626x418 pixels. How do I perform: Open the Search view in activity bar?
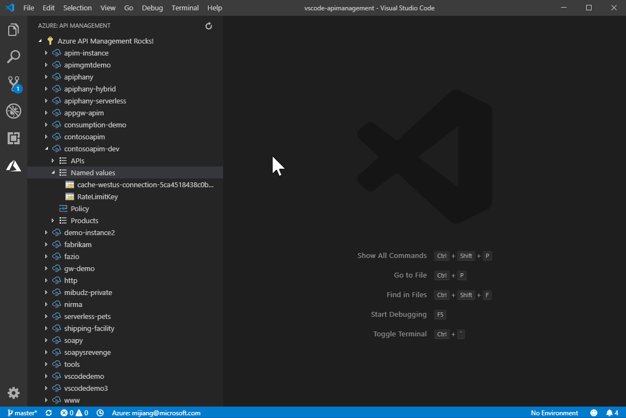(14, 57)
